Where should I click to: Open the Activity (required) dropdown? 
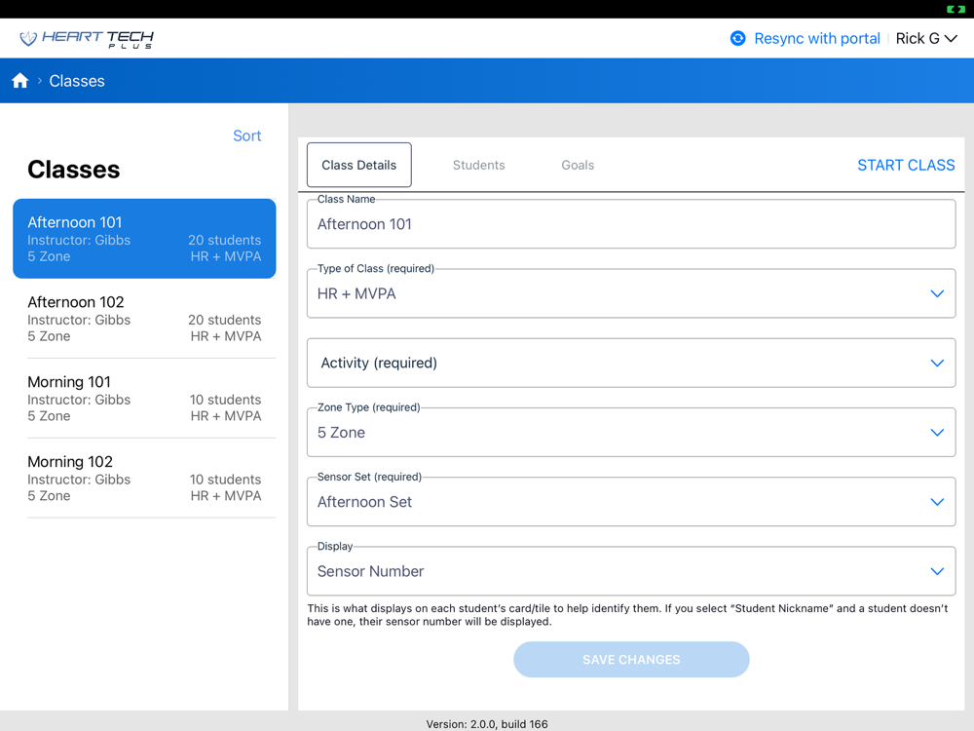[631, 363]
